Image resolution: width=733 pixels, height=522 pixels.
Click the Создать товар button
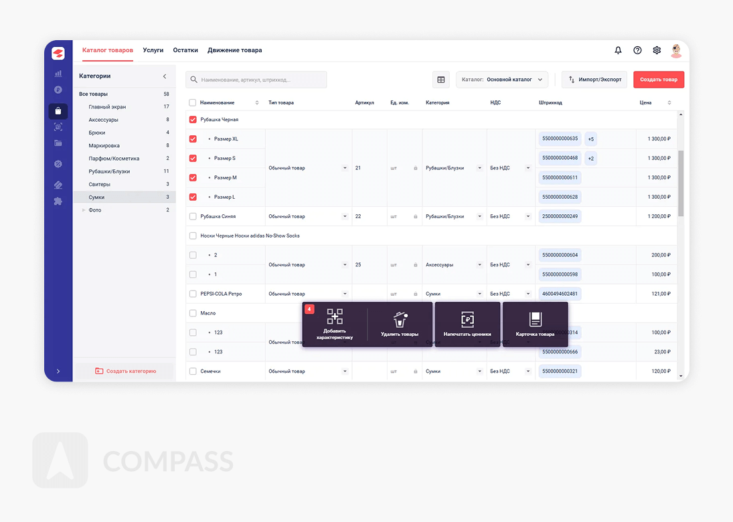[658, 80]
